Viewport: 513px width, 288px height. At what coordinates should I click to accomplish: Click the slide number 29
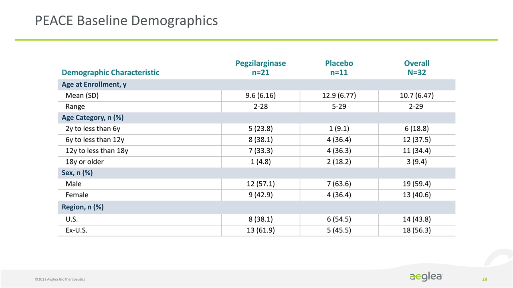484,279
